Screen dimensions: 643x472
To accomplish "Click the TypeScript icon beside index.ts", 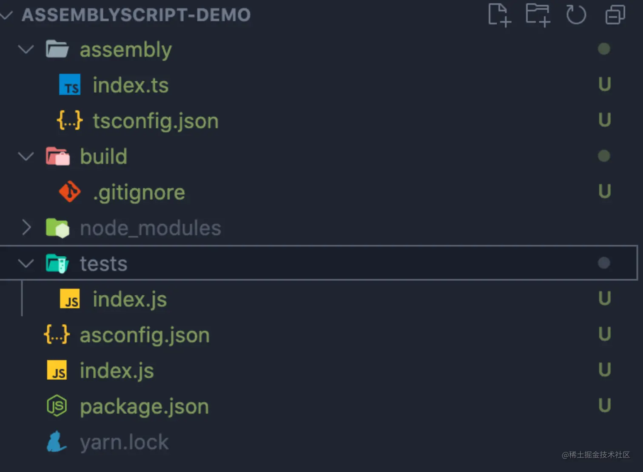I will click(x=70, y=85).
